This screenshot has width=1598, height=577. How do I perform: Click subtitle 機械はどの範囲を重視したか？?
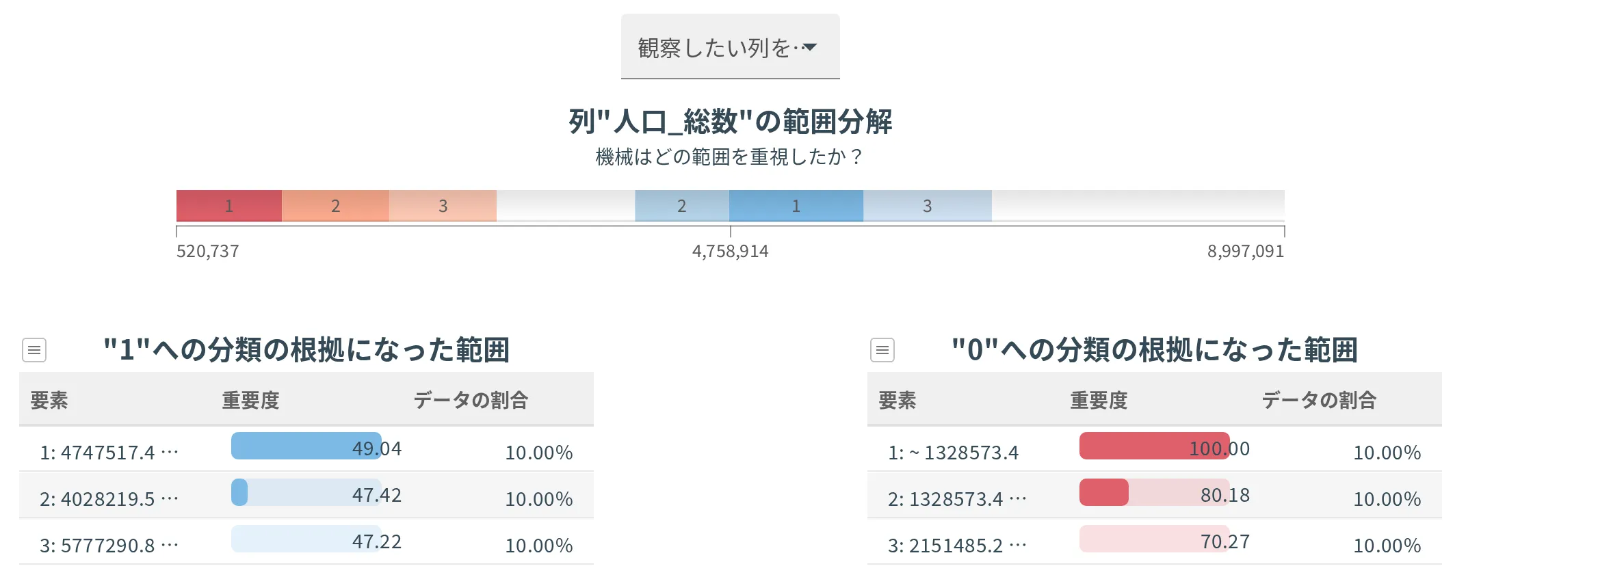[x=730, y=157]
